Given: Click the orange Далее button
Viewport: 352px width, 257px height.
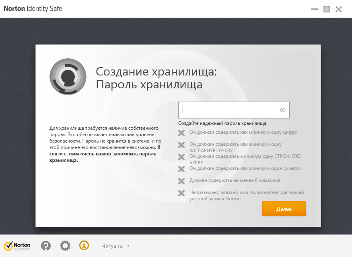Looking at the screenshot, I should (x=284, y=208).
